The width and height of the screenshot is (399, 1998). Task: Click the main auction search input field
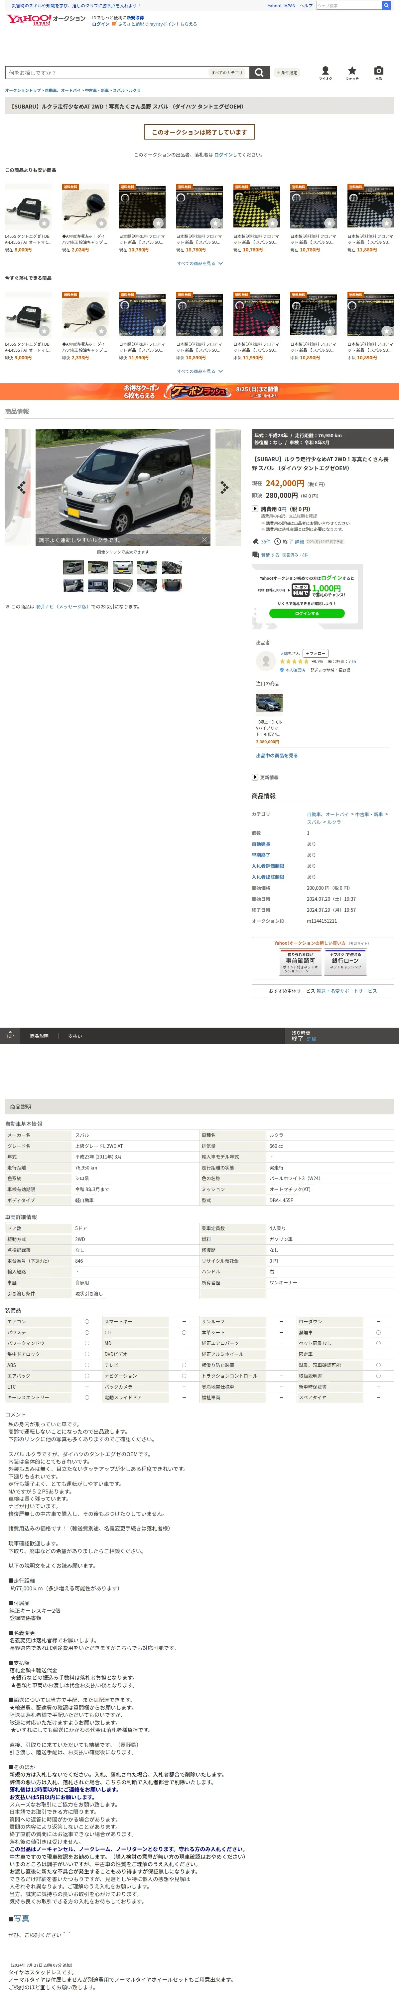click(x=106, y=72)
